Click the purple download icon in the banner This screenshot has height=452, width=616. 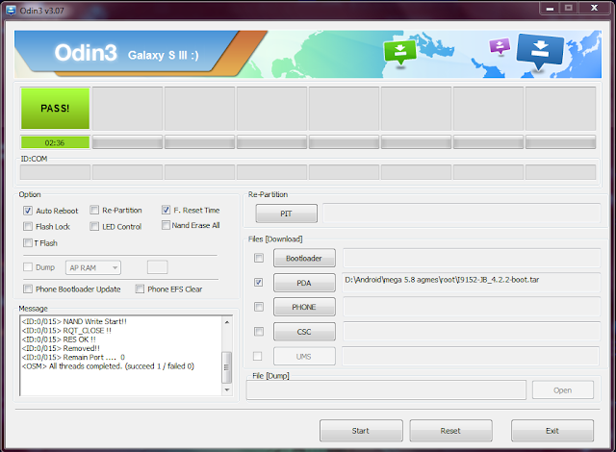[x=500, y=46]
